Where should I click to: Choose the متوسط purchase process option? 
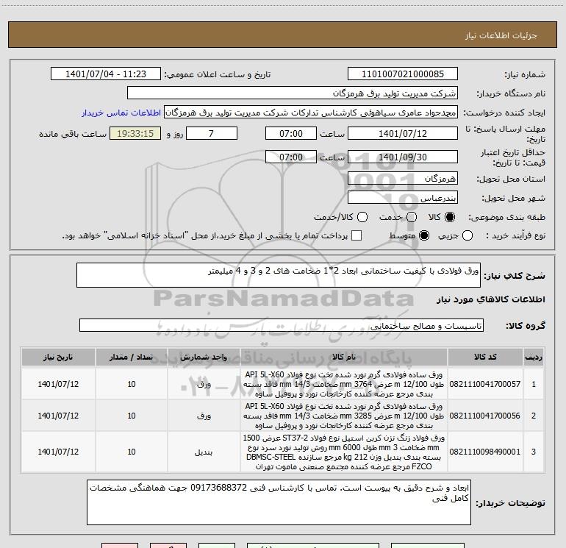(x=424, y=235)
